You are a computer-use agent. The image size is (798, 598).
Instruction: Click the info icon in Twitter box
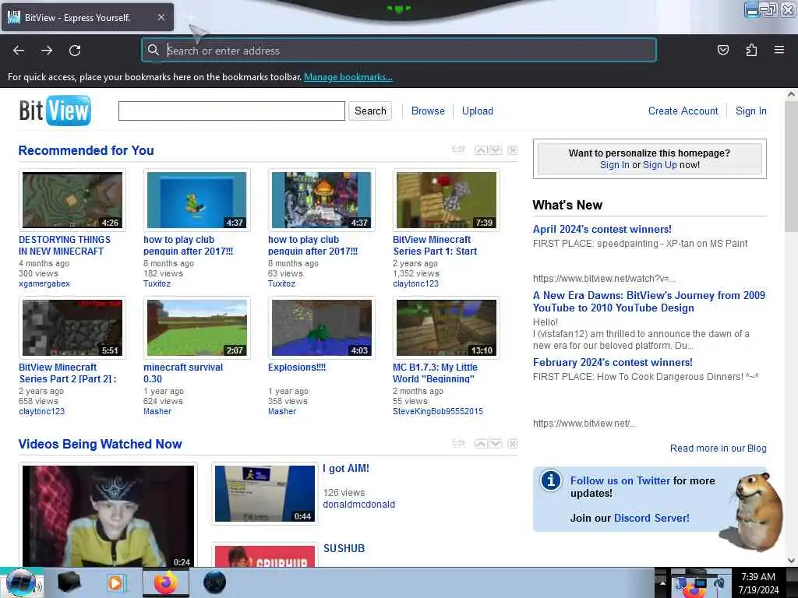(x=551, y=480)
